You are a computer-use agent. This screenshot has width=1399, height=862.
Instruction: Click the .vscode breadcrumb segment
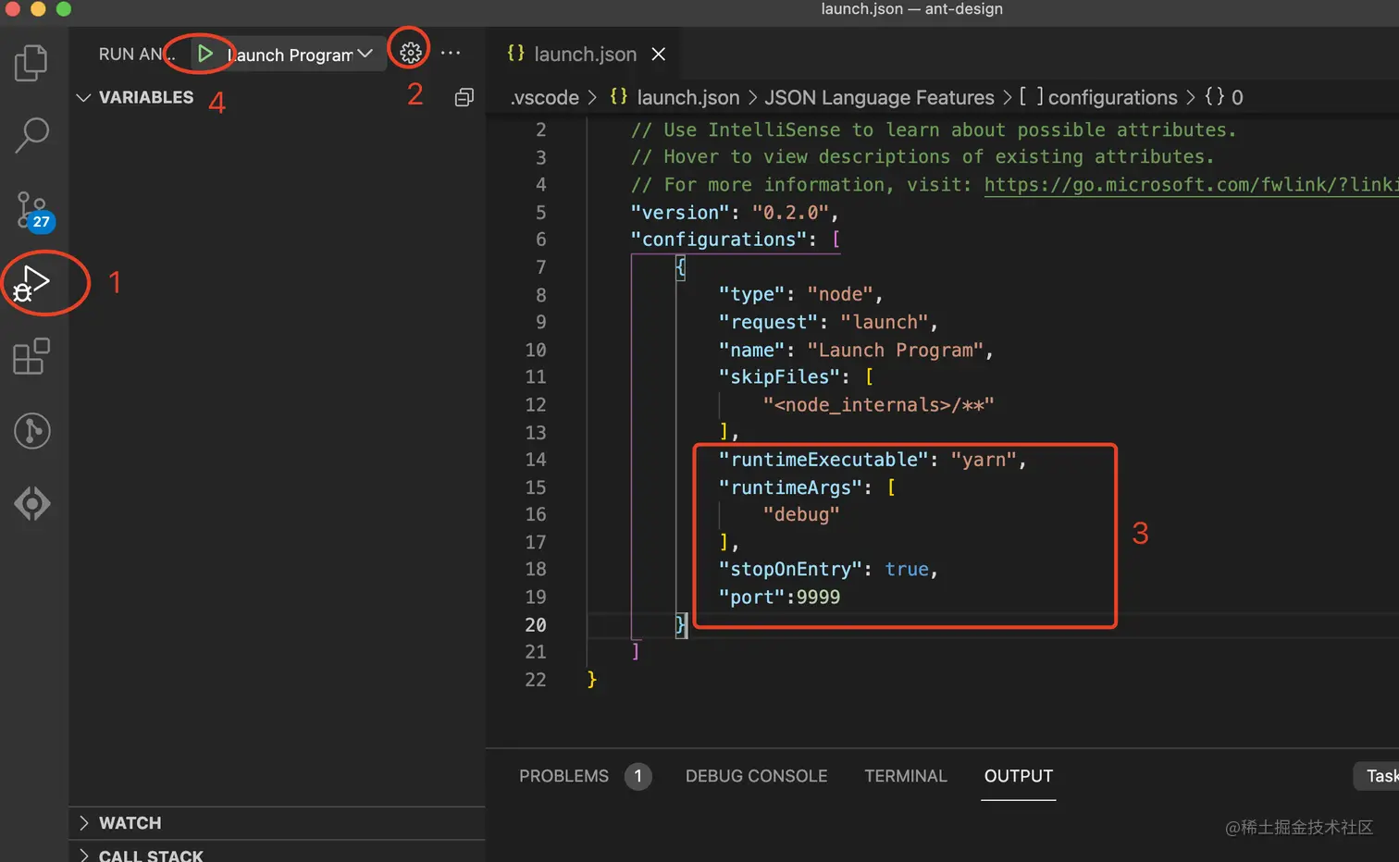point(544,97)
